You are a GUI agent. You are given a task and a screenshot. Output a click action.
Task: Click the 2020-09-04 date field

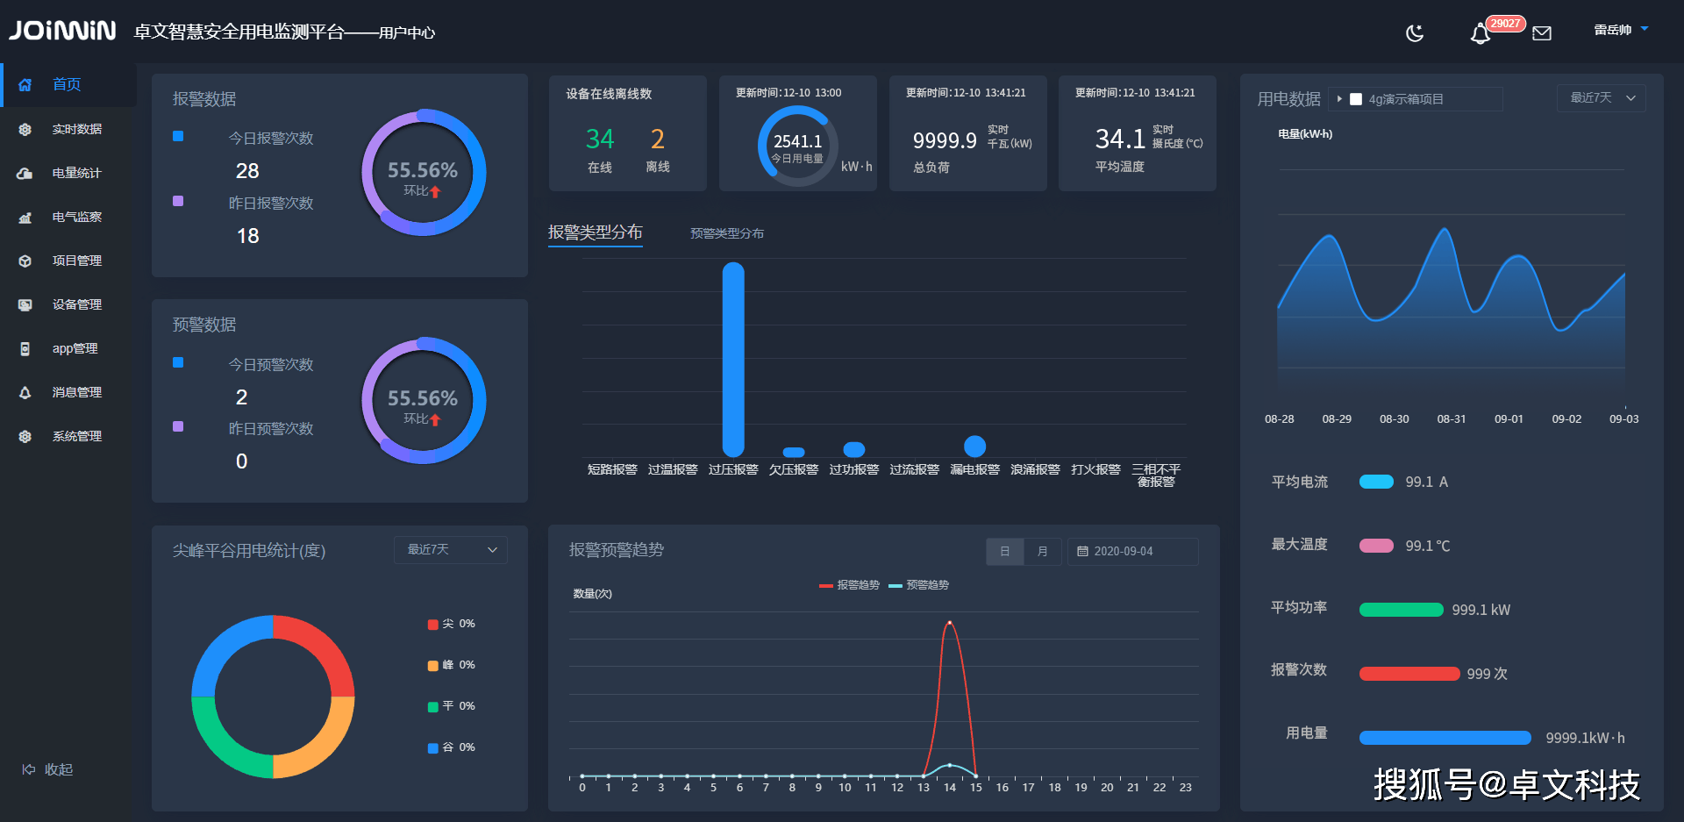coord(1132,551)
